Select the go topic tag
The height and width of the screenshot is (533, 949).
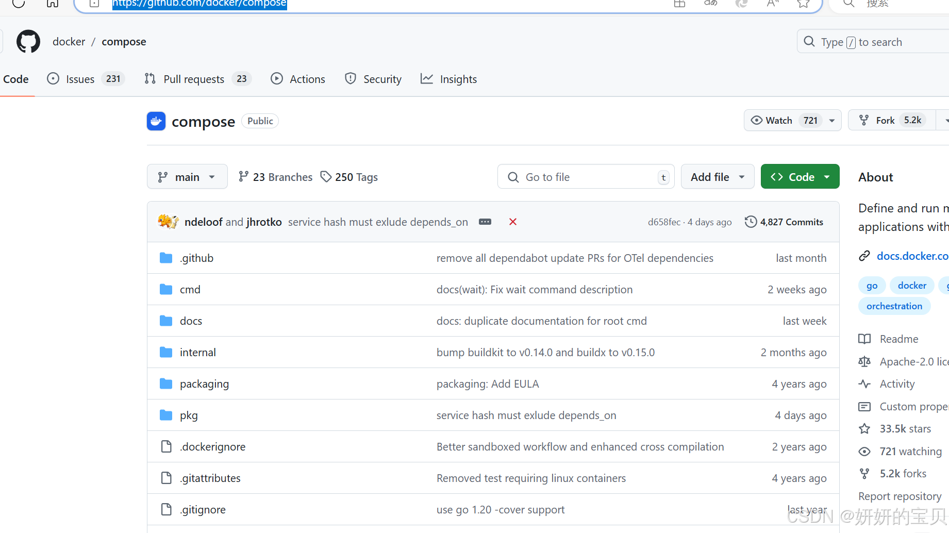click(x=872, y=285)
